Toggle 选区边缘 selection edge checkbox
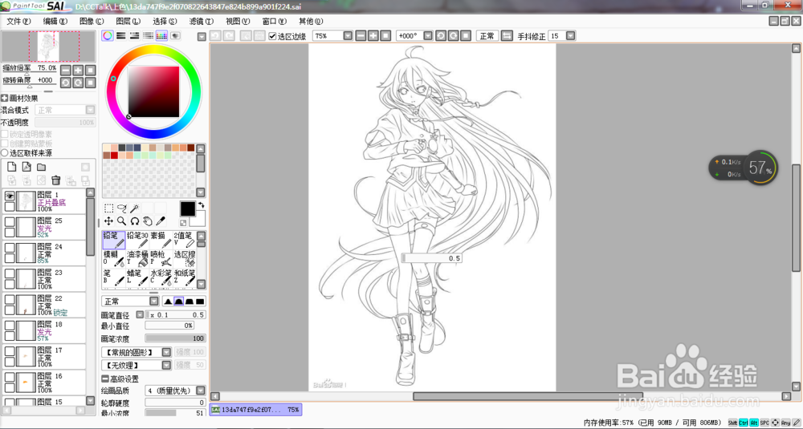The image size is (803, 429). [272, 36]
